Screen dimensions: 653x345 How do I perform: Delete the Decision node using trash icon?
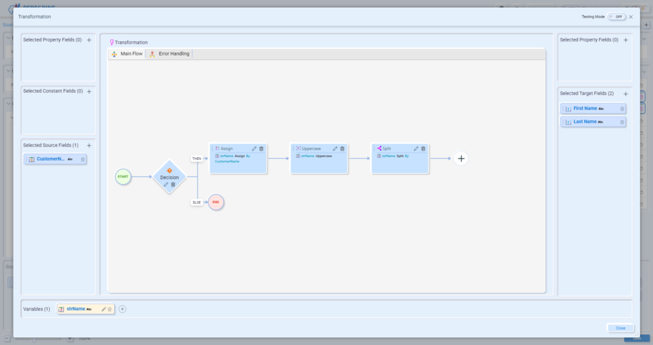pyautogui.click(x=173, y=185)
